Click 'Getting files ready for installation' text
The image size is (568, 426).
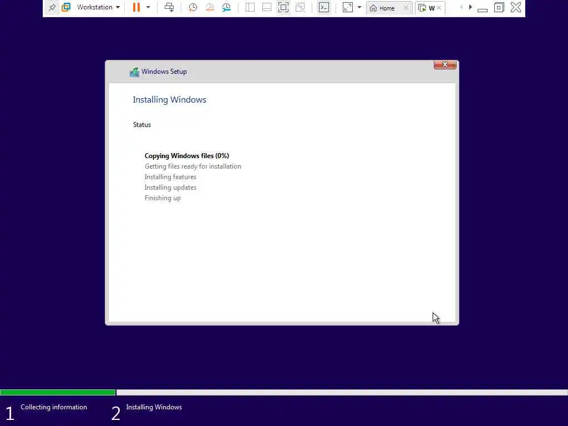coord(192,166)
